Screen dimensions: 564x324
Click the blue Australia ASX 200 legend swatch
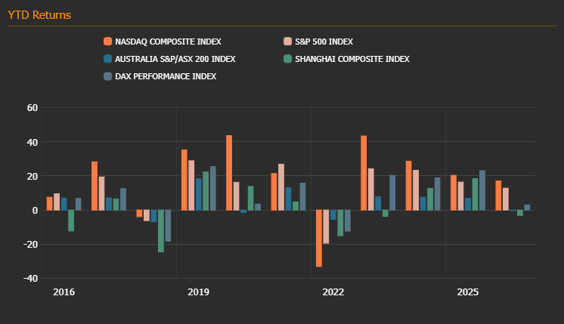107,59
